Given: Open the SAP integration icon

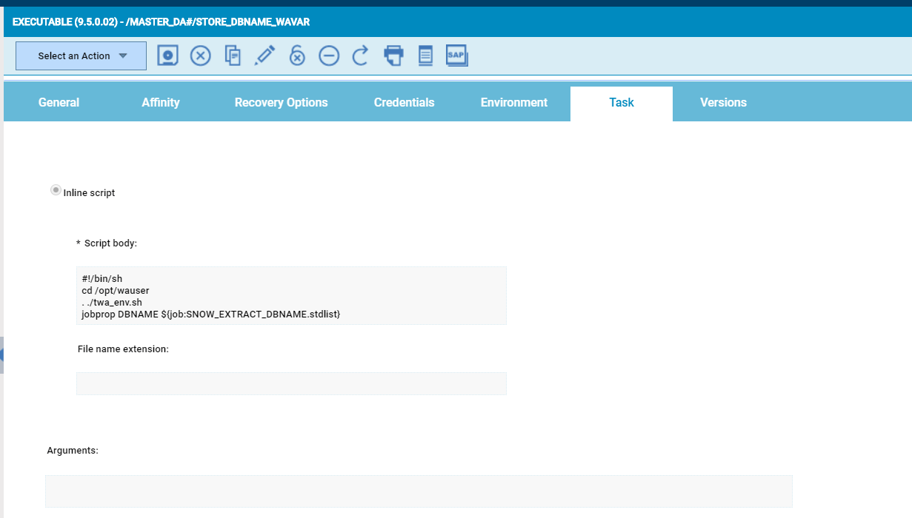Looking at the screenshot, I should click(x=456, y=54).
